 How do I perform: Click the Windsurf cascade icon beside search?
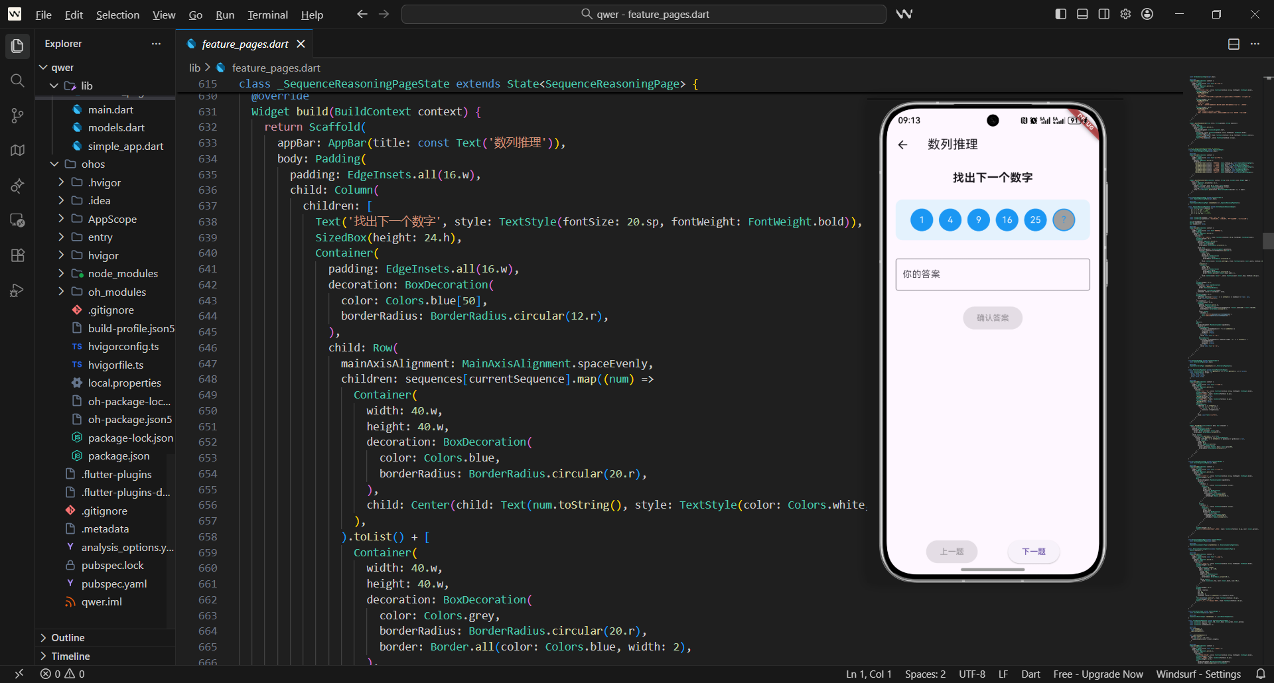(904, 14)
